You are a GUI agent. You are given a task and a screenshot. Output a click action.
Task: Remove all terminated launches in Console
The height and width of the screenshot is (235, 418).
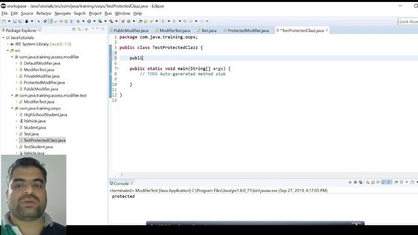click(361, 182)
